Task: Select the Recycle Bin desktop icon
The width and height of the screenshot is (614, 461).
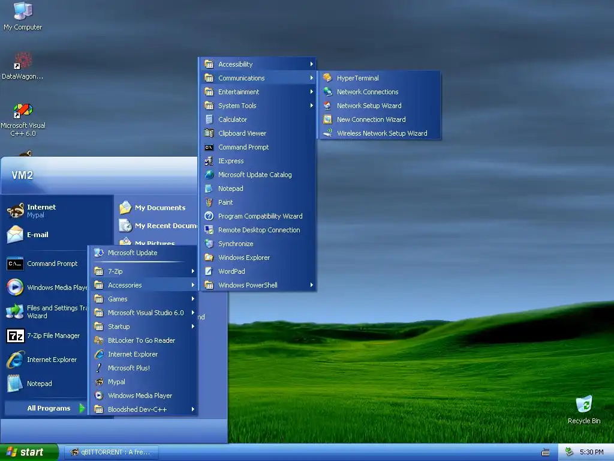Action: tap(584, 409)
